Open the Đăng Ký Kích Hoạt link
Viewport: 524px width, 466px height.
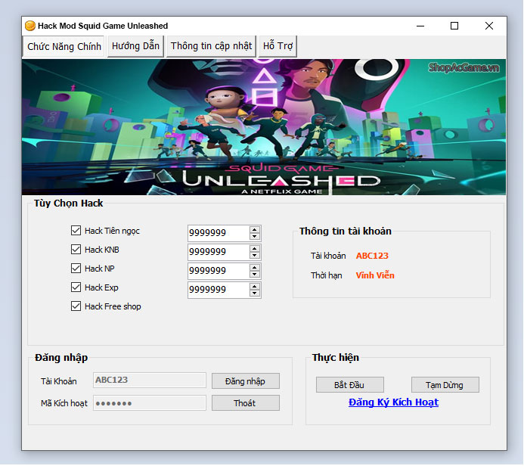393,402
